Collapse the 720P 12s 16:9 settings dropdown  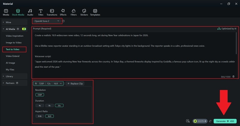48,83
